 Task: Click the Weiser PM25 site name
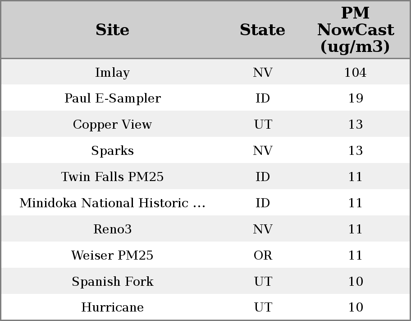coord(112,256)
